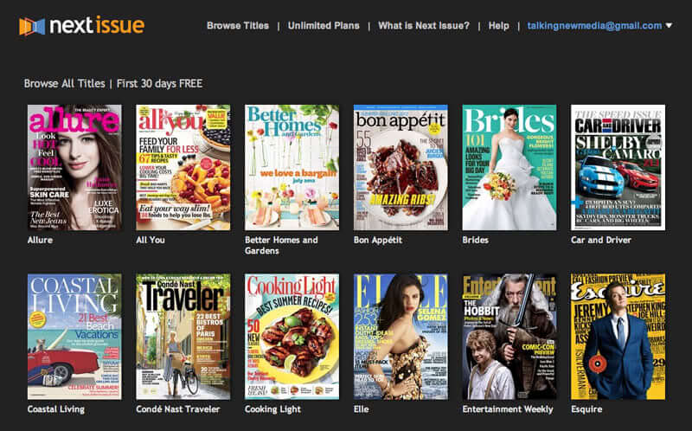Go to Unlimited Plans page
The image size is (692, 431).
(x=324, y=26)
